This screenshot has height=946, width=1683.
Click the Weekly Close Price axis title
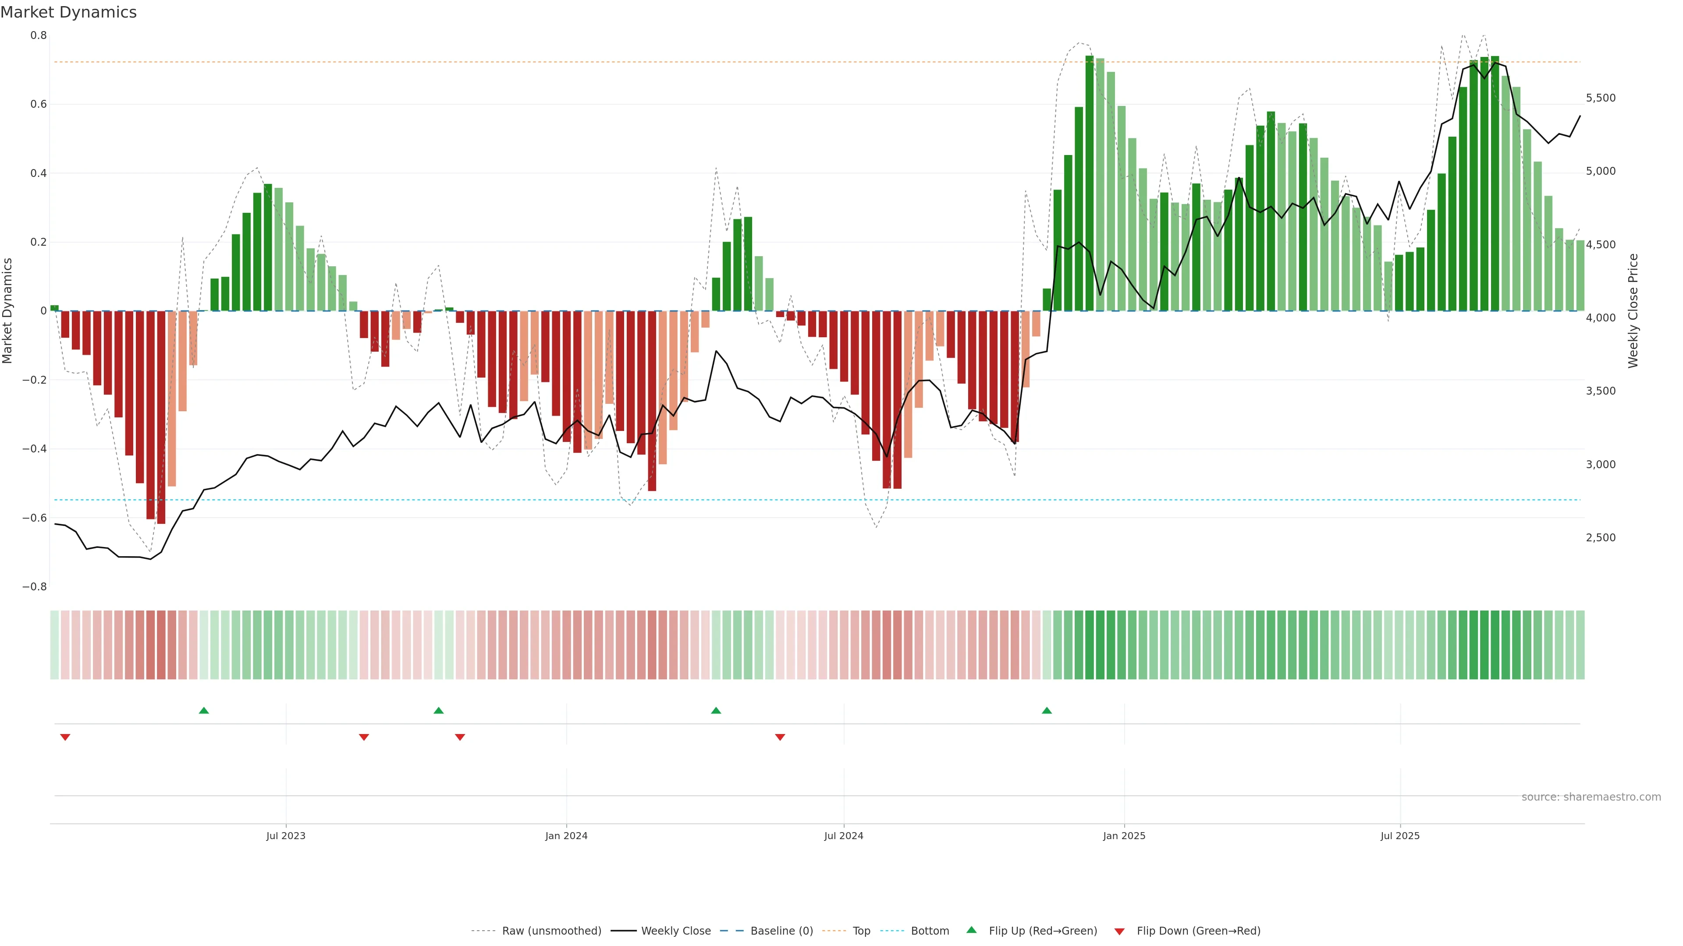click(1633, 311)
